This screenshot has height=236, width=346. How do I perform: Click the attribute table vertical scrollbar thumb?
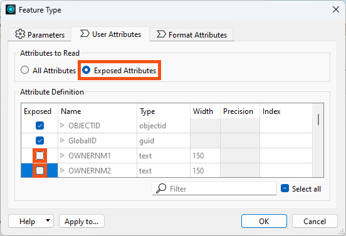click(318, 120)
